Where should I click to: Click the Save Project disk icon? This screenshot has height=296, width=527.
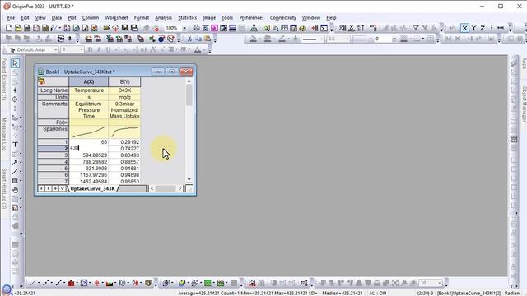click(124, 28)
